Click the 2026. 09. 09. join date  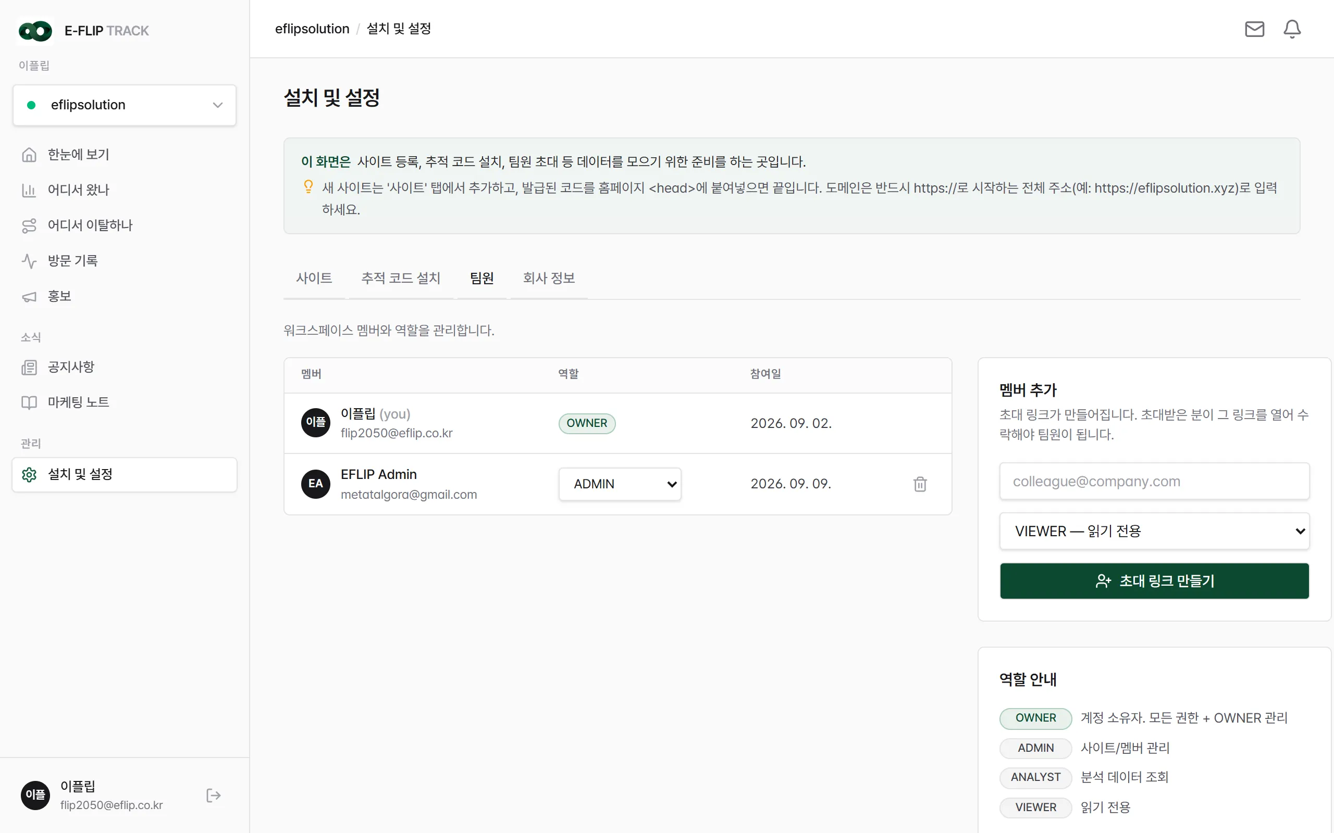pos(791,484)
